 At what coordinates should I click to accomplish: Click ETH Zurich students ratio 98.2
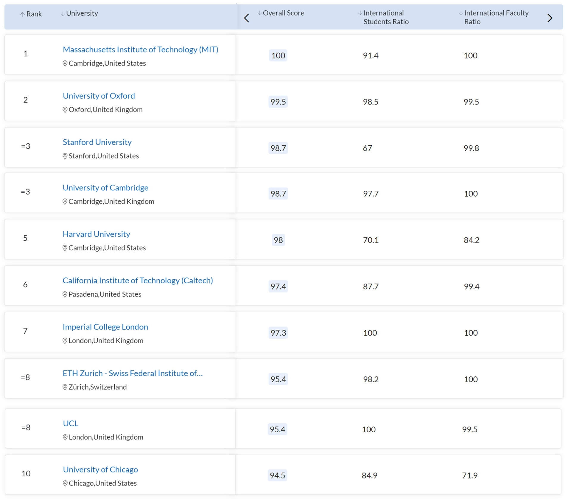tap(371, 379)
